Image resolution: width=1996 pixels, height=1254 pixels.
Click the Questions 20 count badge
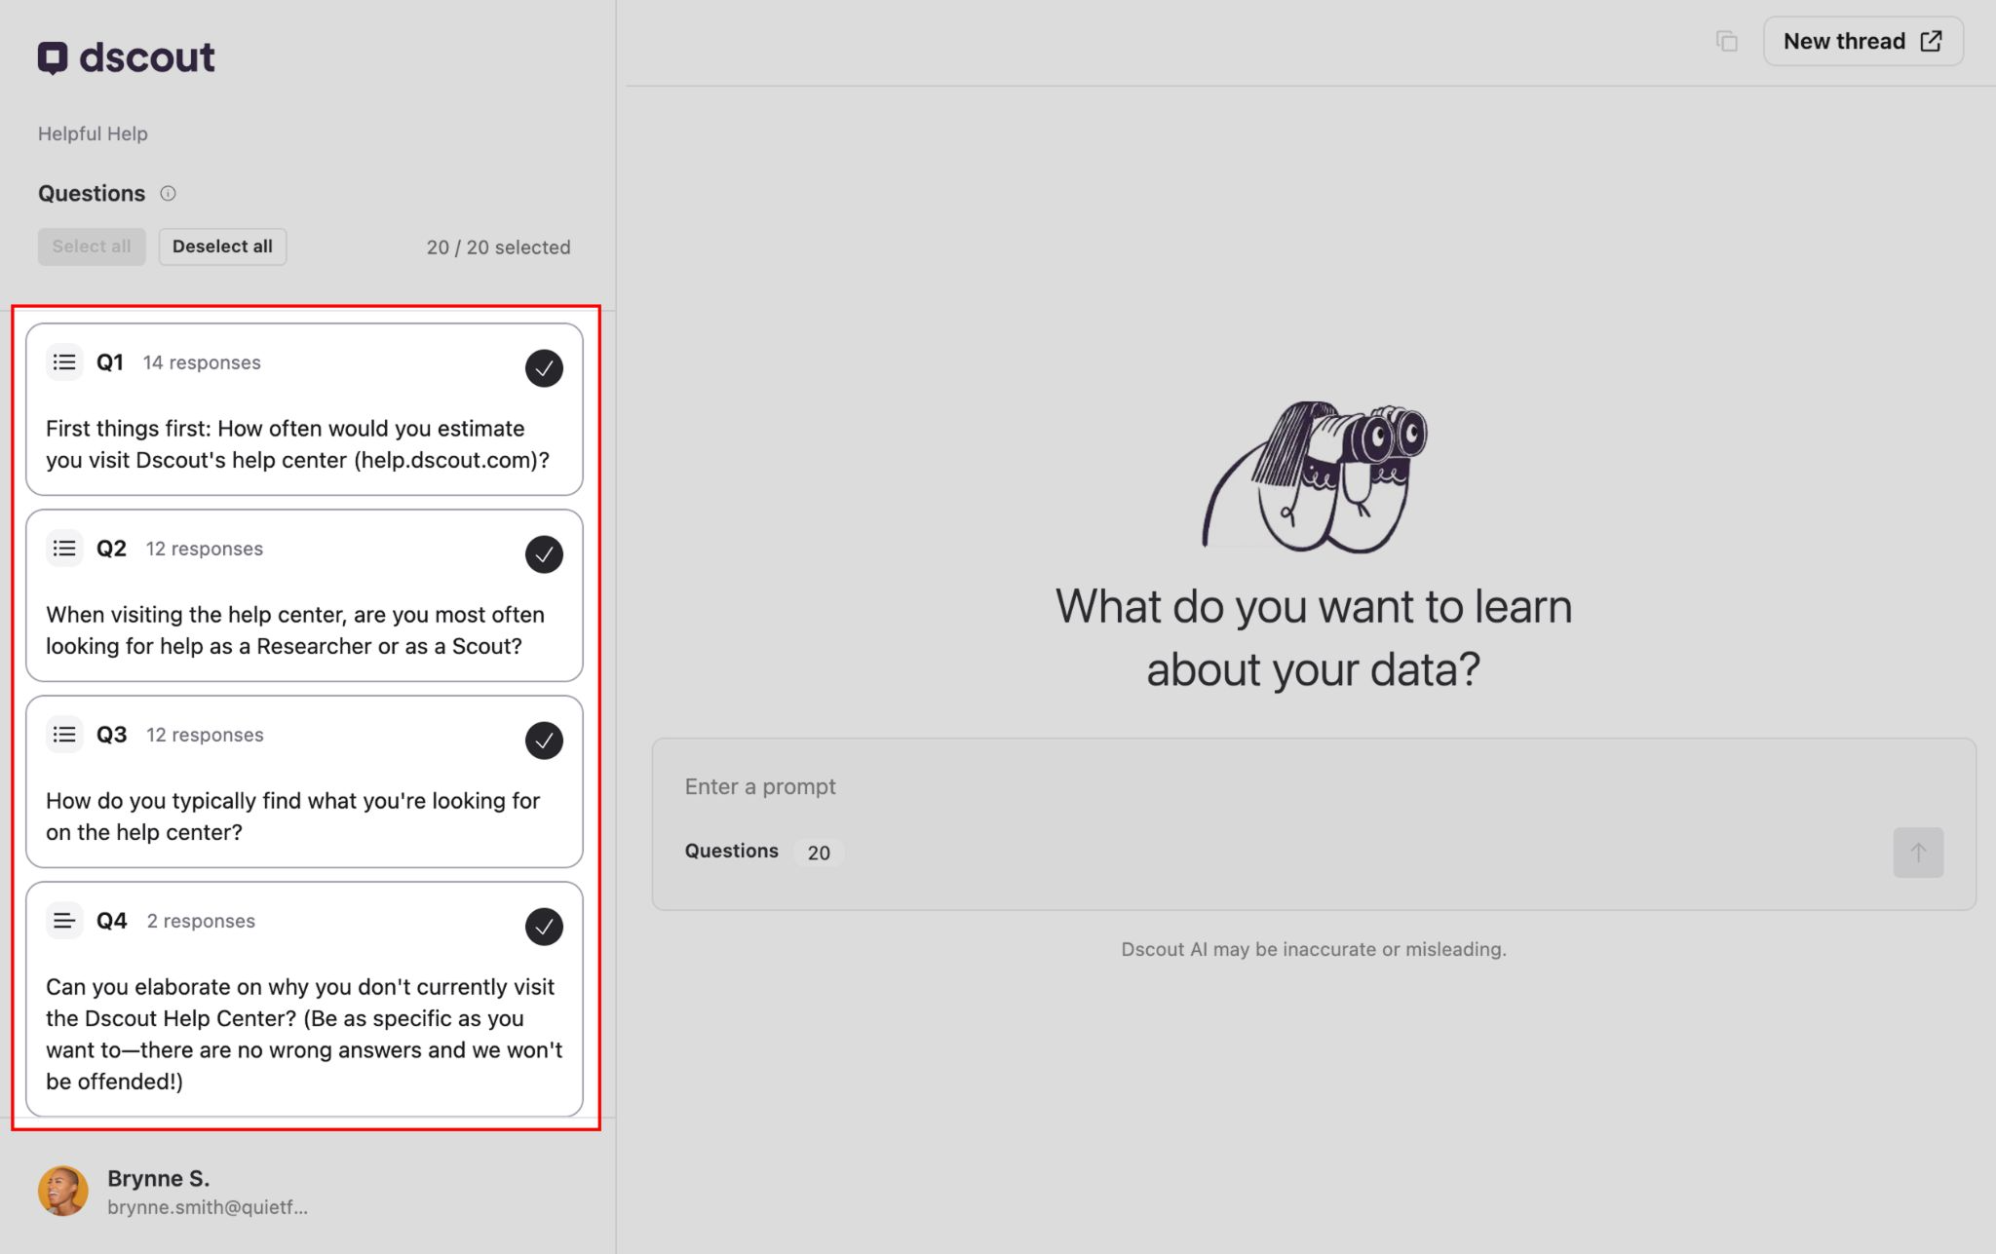(818, 853)
